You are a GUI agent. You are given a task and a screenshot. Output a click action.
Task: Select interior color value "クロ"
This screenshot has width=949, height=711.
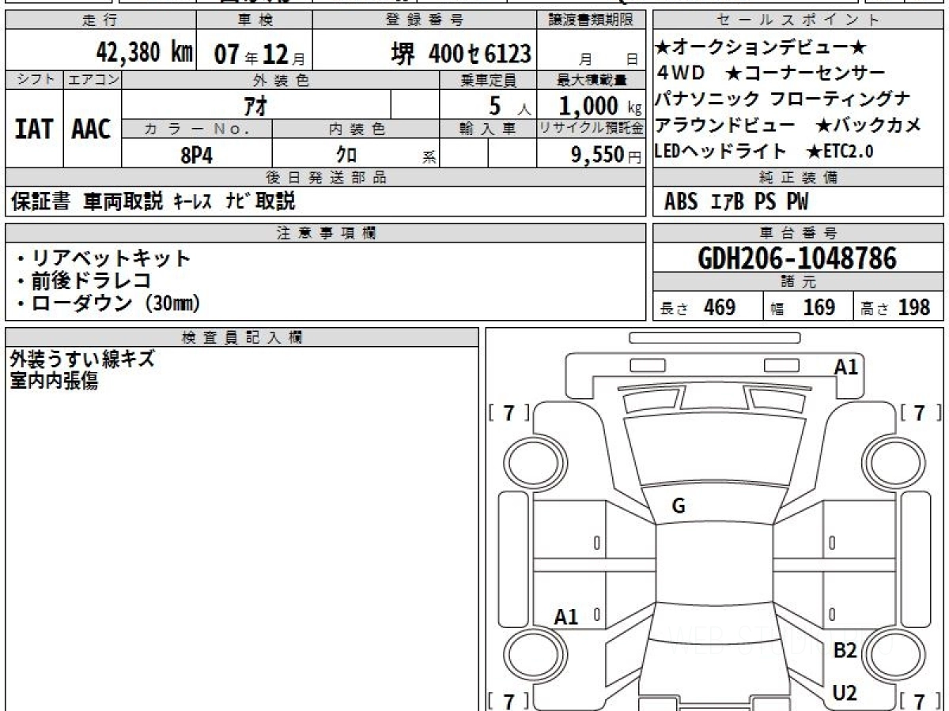[346, 154]
